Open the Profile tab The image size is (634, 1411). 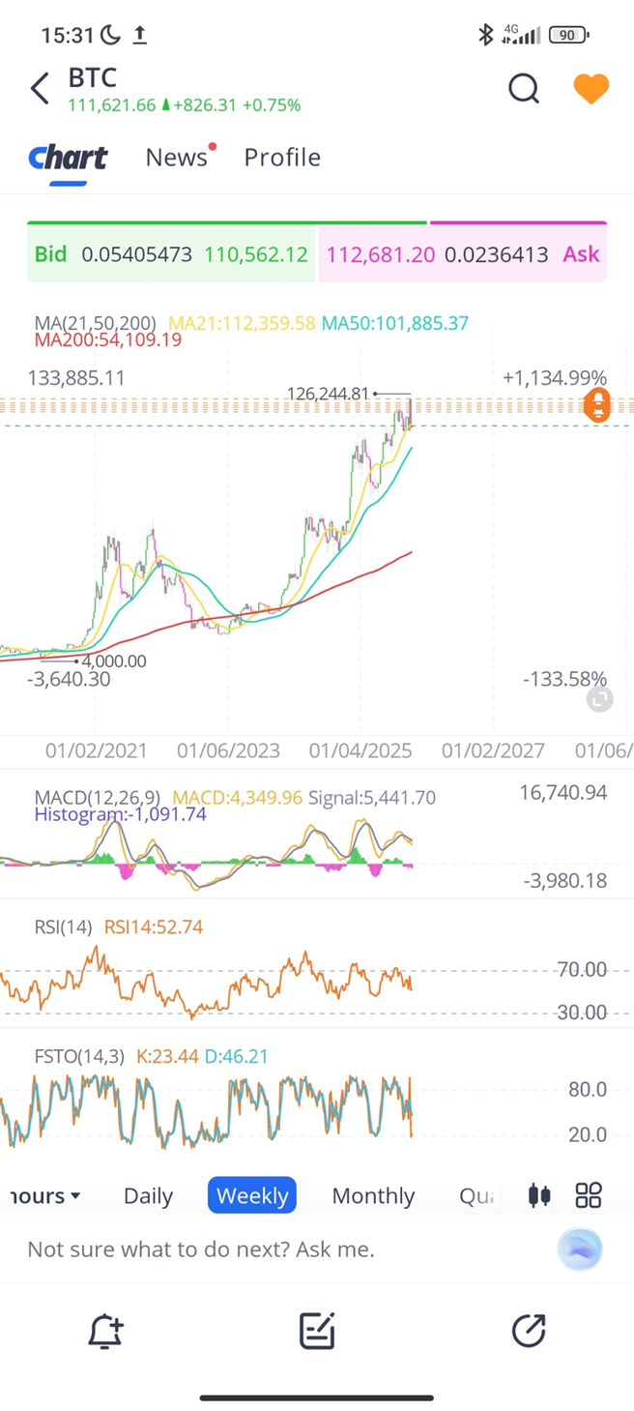coord(281,158)
